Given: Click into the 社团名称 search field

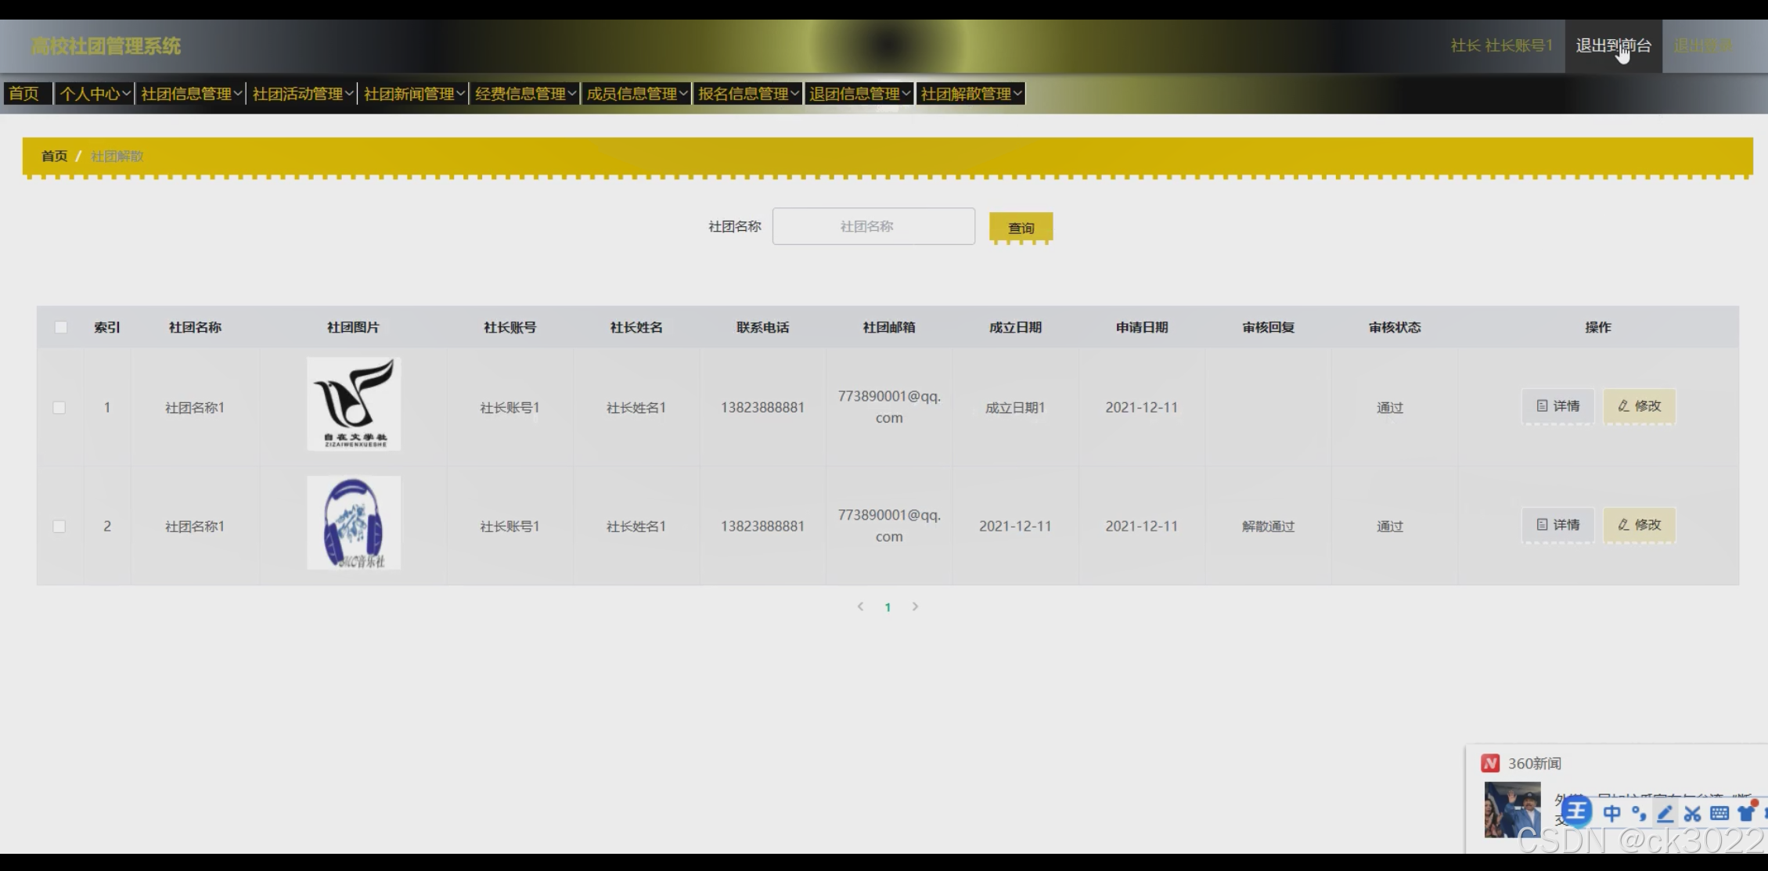Looking at the screenshot, I should coord(873,226).
